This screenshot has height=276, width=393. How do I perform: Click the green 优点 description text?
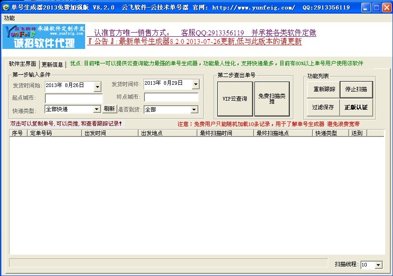(216, 63)
